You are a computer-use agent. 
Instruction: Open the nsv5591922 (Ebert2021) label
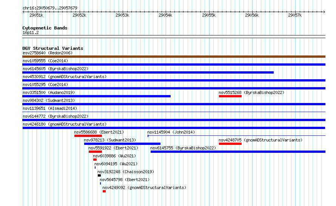(113, 148)
